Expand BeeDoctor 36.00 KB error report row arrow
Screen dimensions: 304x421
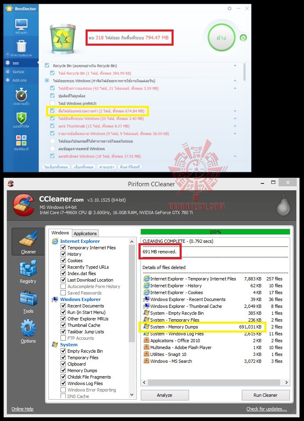click(x=235, y=133)
